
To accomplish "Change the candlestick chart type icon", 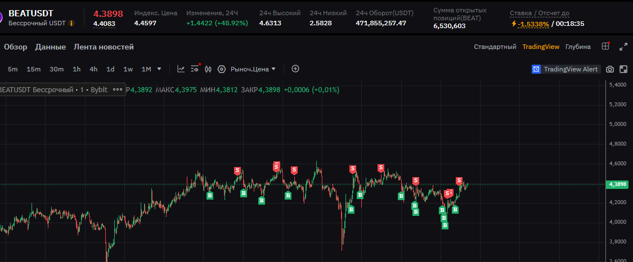I will pos(208,69).
